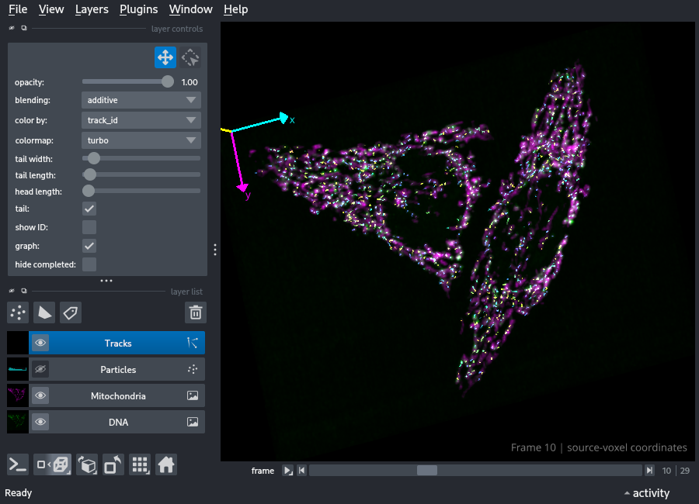The height and width of the screenshot is (504, 699).
Task: Select the Tracks layer row
Action: pos(116,343)
